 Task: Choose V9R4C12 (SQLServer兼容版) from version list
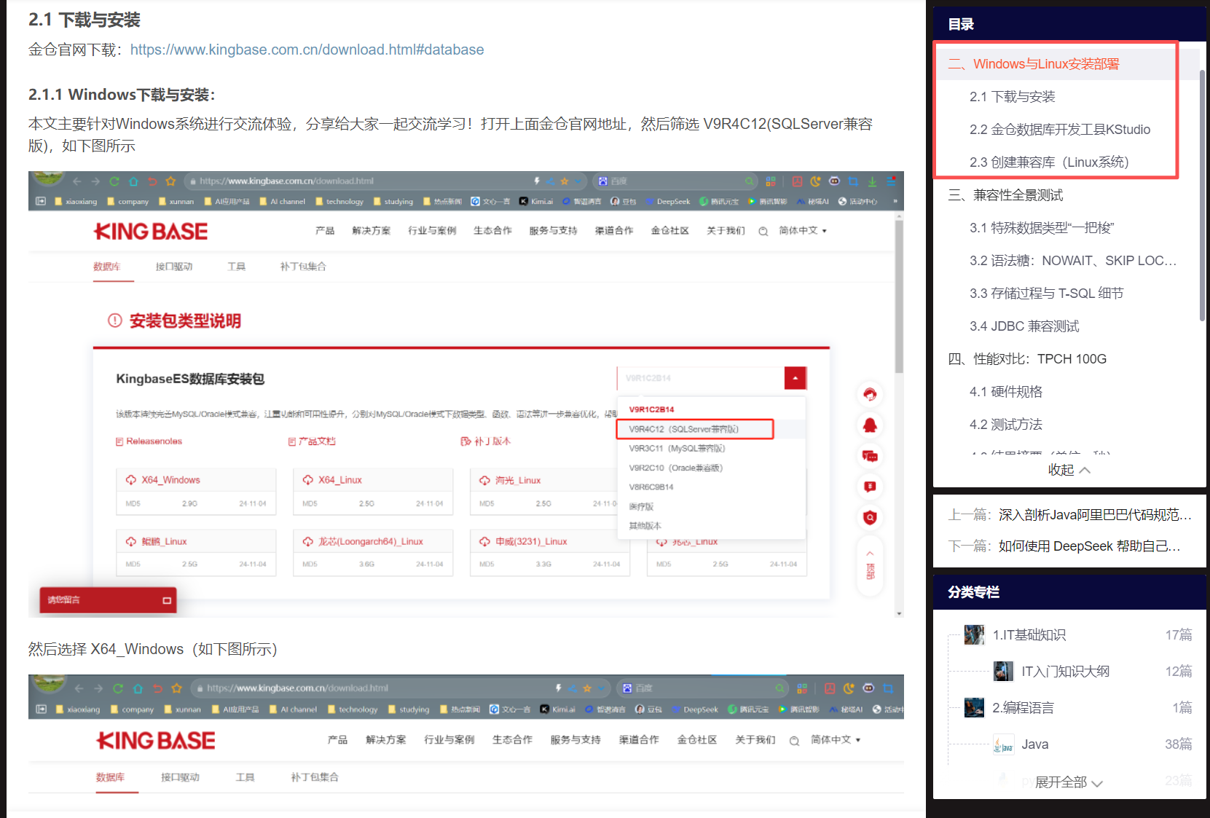pyautogui.click(x=694, y=429)
